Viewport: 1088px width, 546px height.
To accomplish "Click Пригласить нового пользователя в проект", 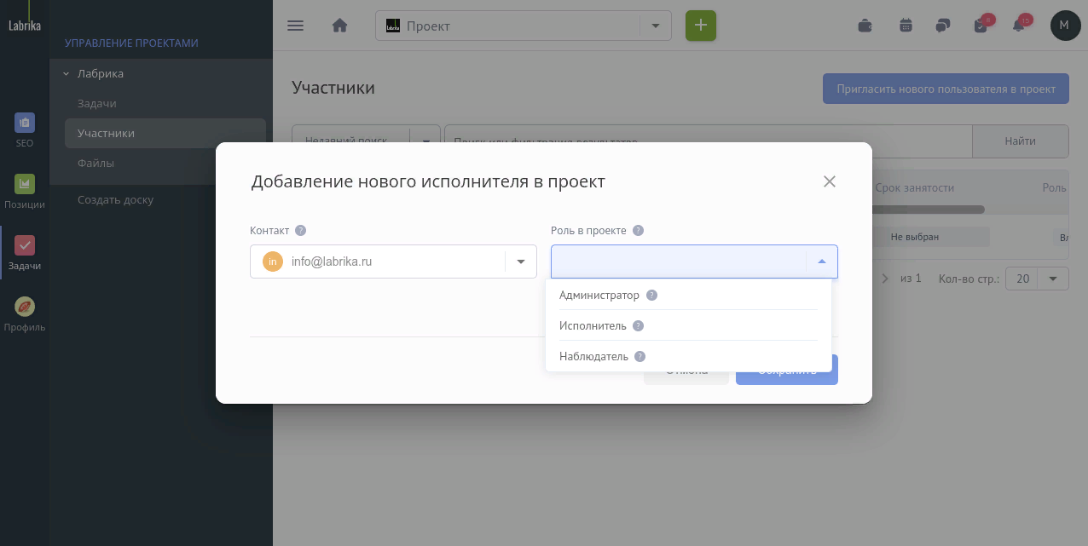I will [946, 89].
